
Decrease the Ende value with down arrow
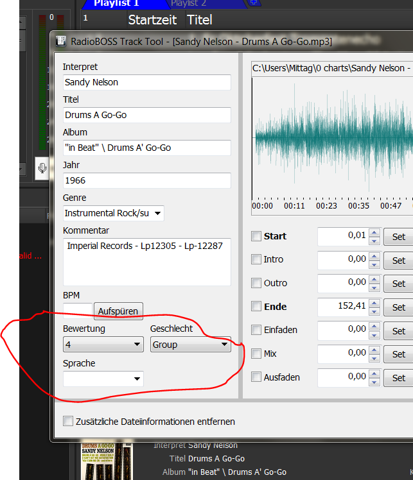pyautogui.click(x=374, y=311)
